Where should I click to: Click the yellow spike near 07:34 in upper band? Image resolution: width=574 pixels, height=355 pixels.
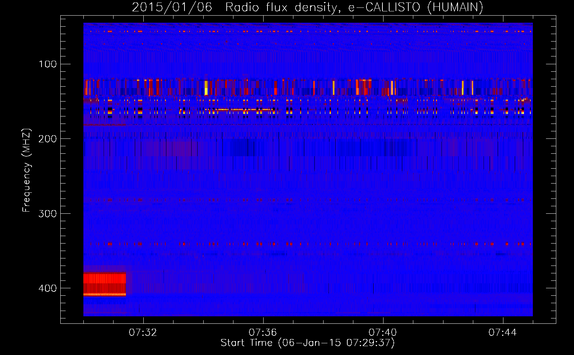(x=206, y=88)
